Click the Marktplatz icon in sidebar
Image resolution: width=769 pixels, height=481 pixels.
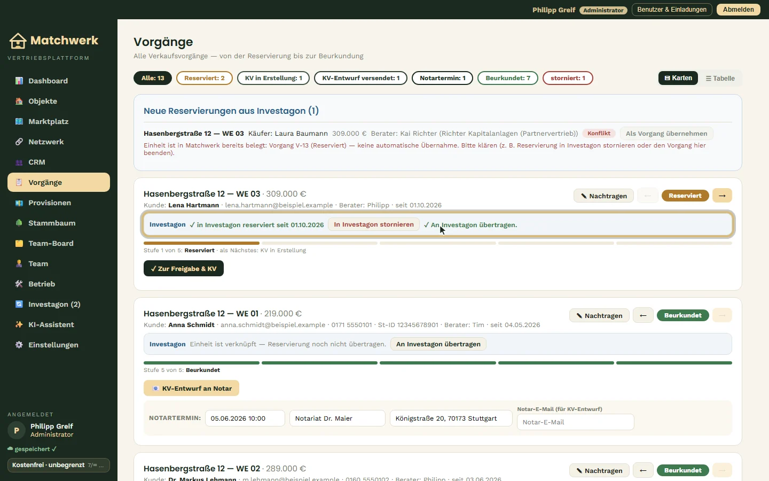[19, 121]
